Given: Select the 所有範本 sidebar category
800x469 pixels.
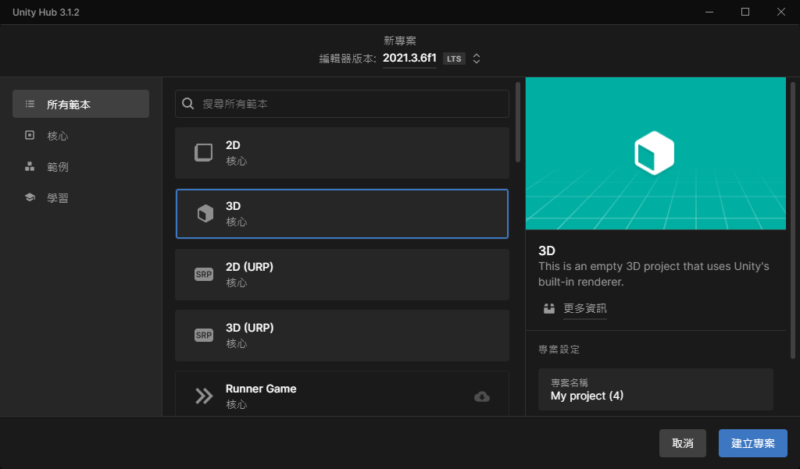Looking at the screenshot, I should pyautogui.click(x=80, y=104).
